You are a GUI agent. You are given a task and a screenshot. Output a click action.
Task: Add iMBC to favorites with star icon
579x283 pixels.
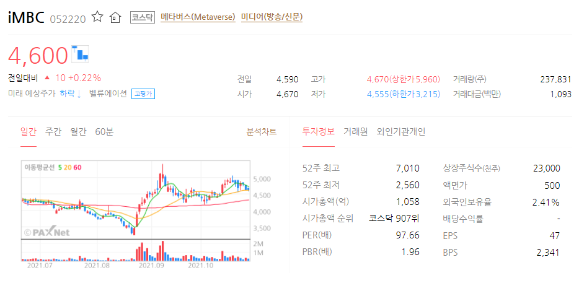click(x=97, y=17)
